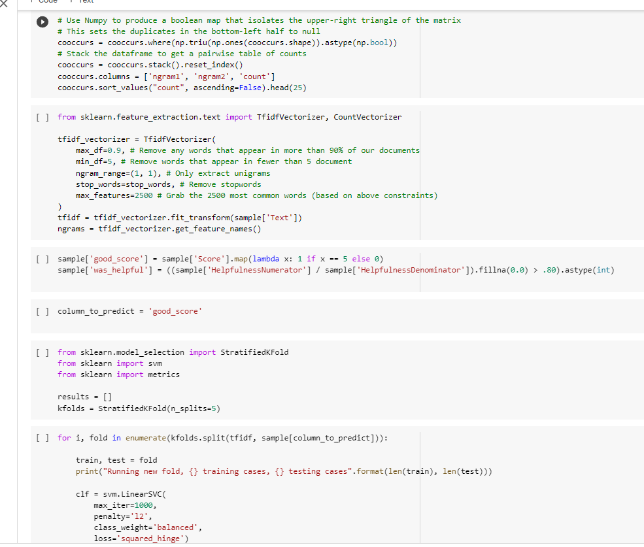Run the cross-validation for-loop cell
This screenshot has height=547, width=644.
click(x=43, y=437)
